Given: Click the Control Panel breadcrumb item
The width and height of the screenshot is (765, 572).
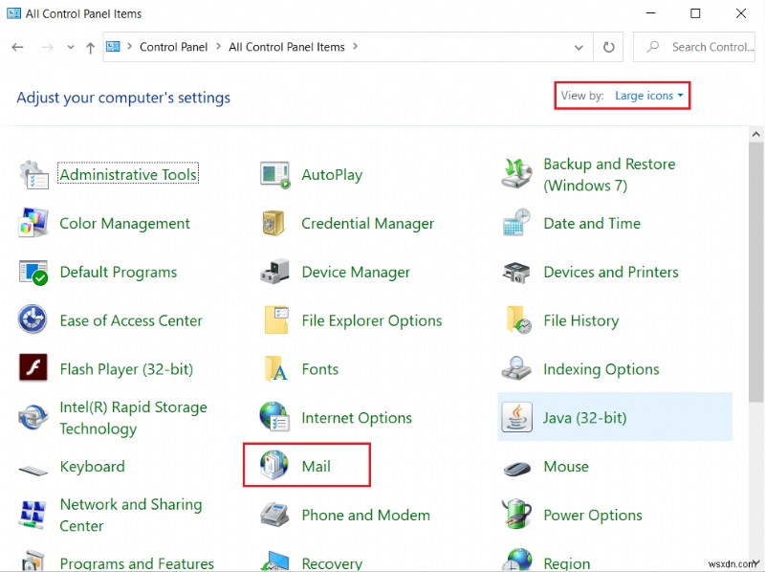Looking at the screenshot, I should click(x=173, y=46).
